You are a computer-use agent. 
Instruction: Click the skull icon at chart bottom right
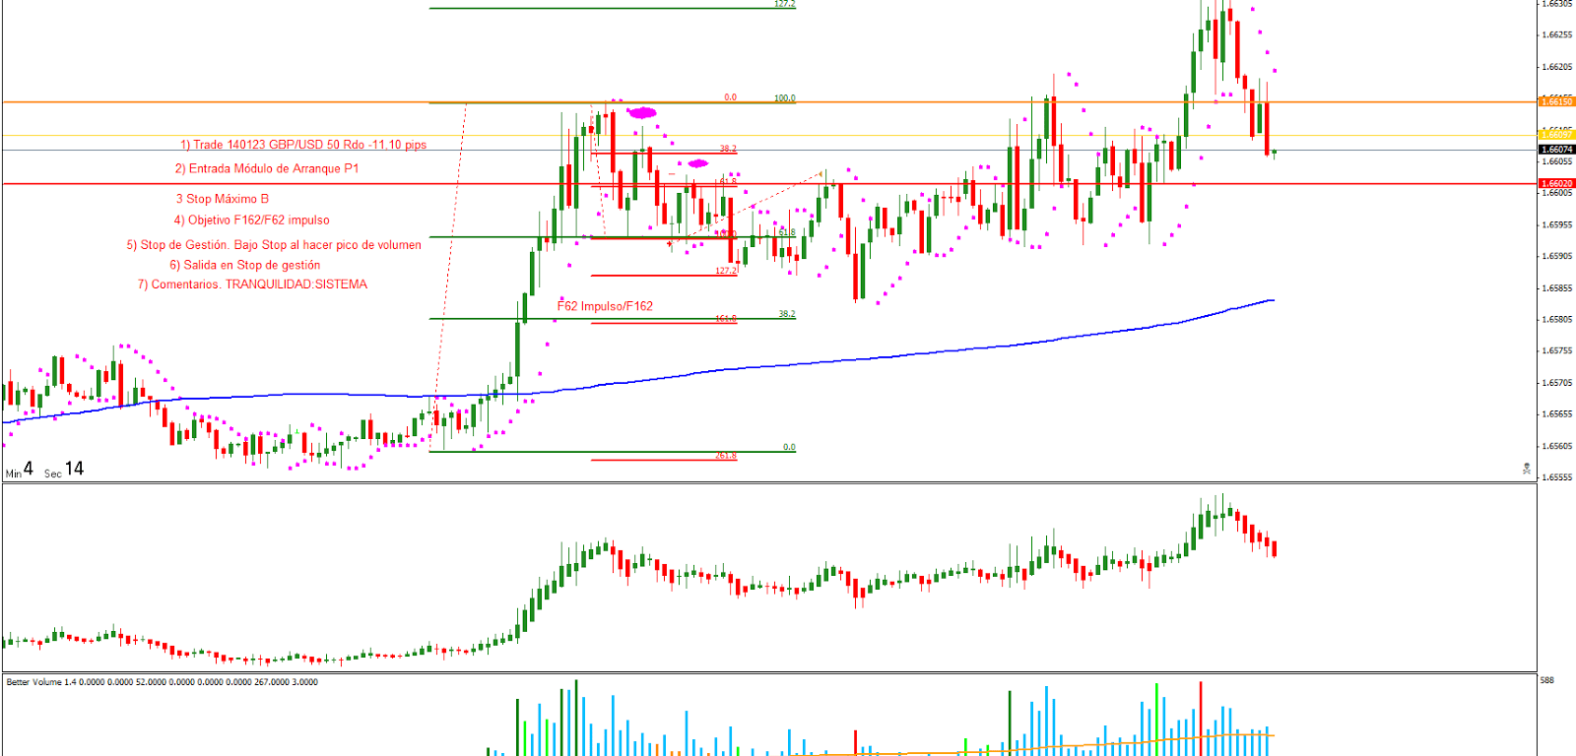pos(1527,469)
